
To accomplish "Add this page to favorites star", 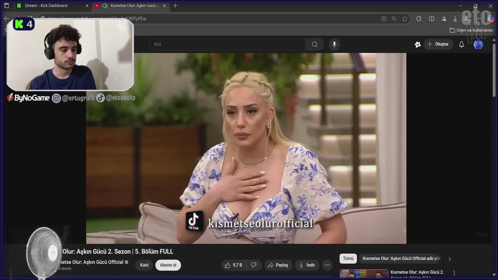I will 405,18.
